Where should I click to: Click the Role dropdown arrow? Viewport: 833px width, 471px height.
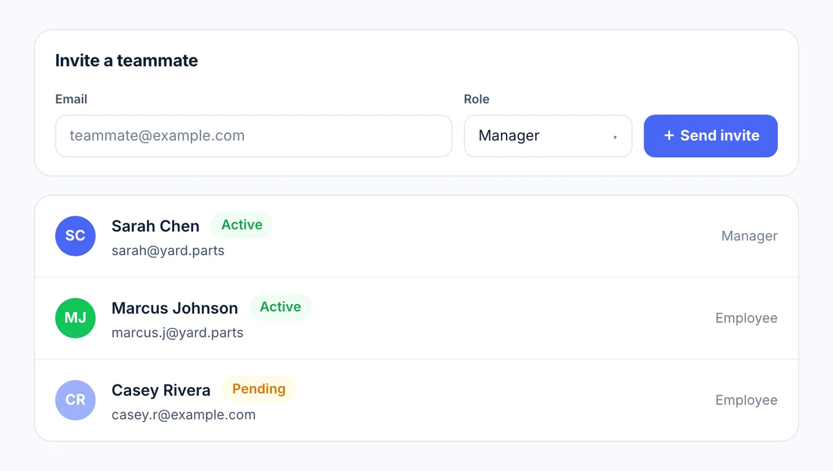[615, 137]
